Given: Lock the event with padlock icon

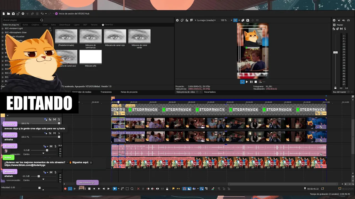Looking at the screenshot, I should pos(167,189).
